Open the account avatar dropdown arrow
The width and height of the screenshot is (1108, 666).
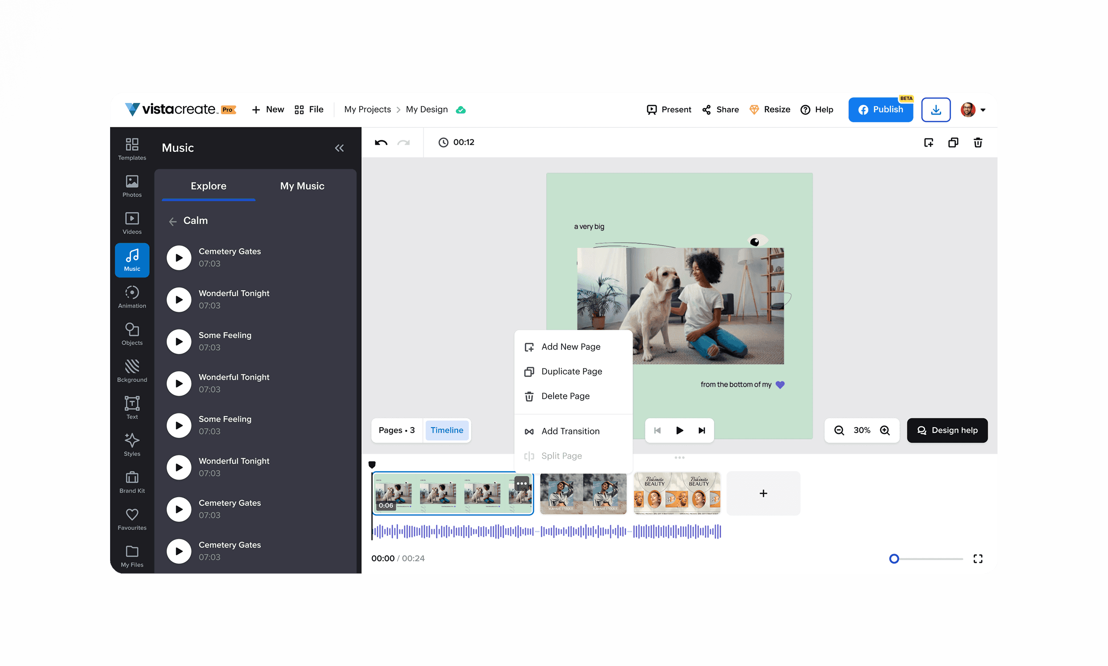983,110
